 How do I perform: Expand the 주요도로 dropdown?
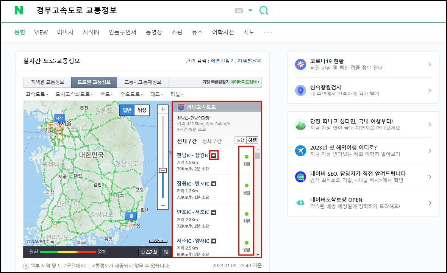[131, 94]
